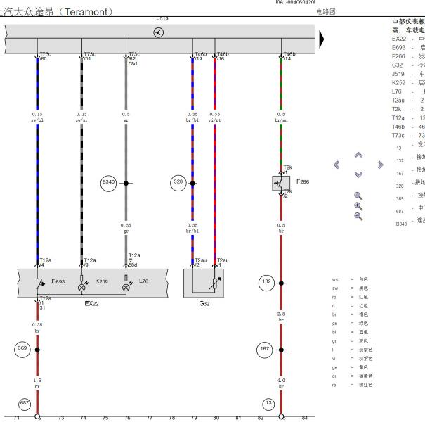Click connector pin label T46b/19

click(201, 56)
